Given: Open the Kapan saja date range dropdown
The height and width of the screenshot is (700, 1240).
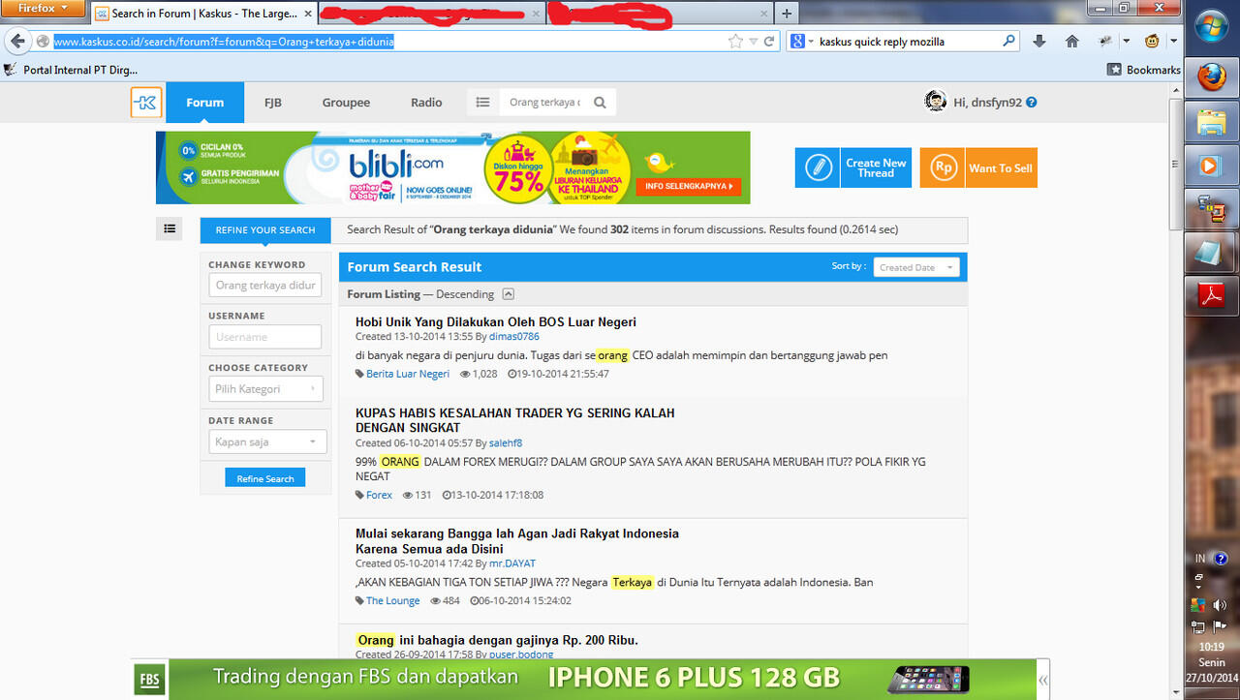Looking at the screenshot, I should click(265, 442).
